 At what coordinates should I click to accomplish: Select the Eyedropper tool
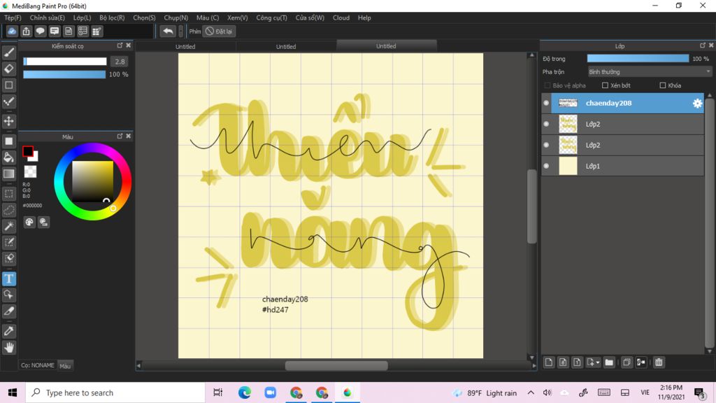[8, 331]
